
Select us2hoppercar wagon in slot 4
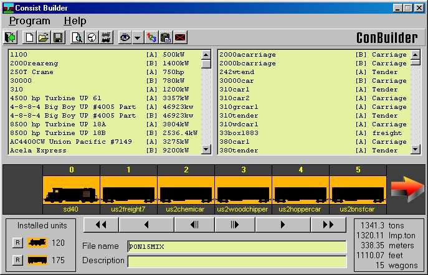click(x=300, y=190)
